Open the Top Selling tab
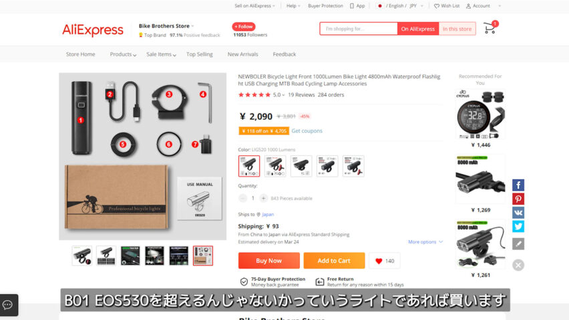The image size is (569, 320). pyautogui.click(x=199, y=55)
